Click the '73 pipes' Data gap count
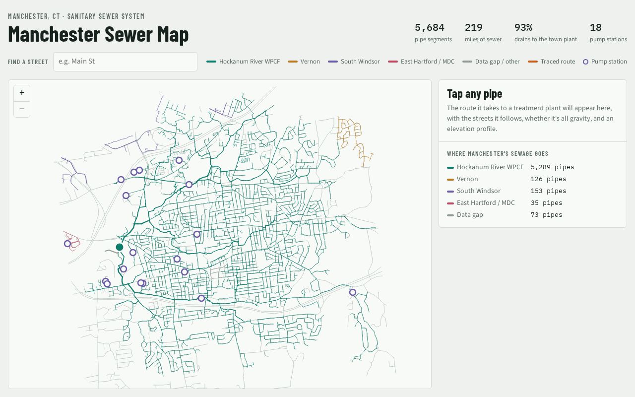635x397 pixels. click(x=547, y=215)
